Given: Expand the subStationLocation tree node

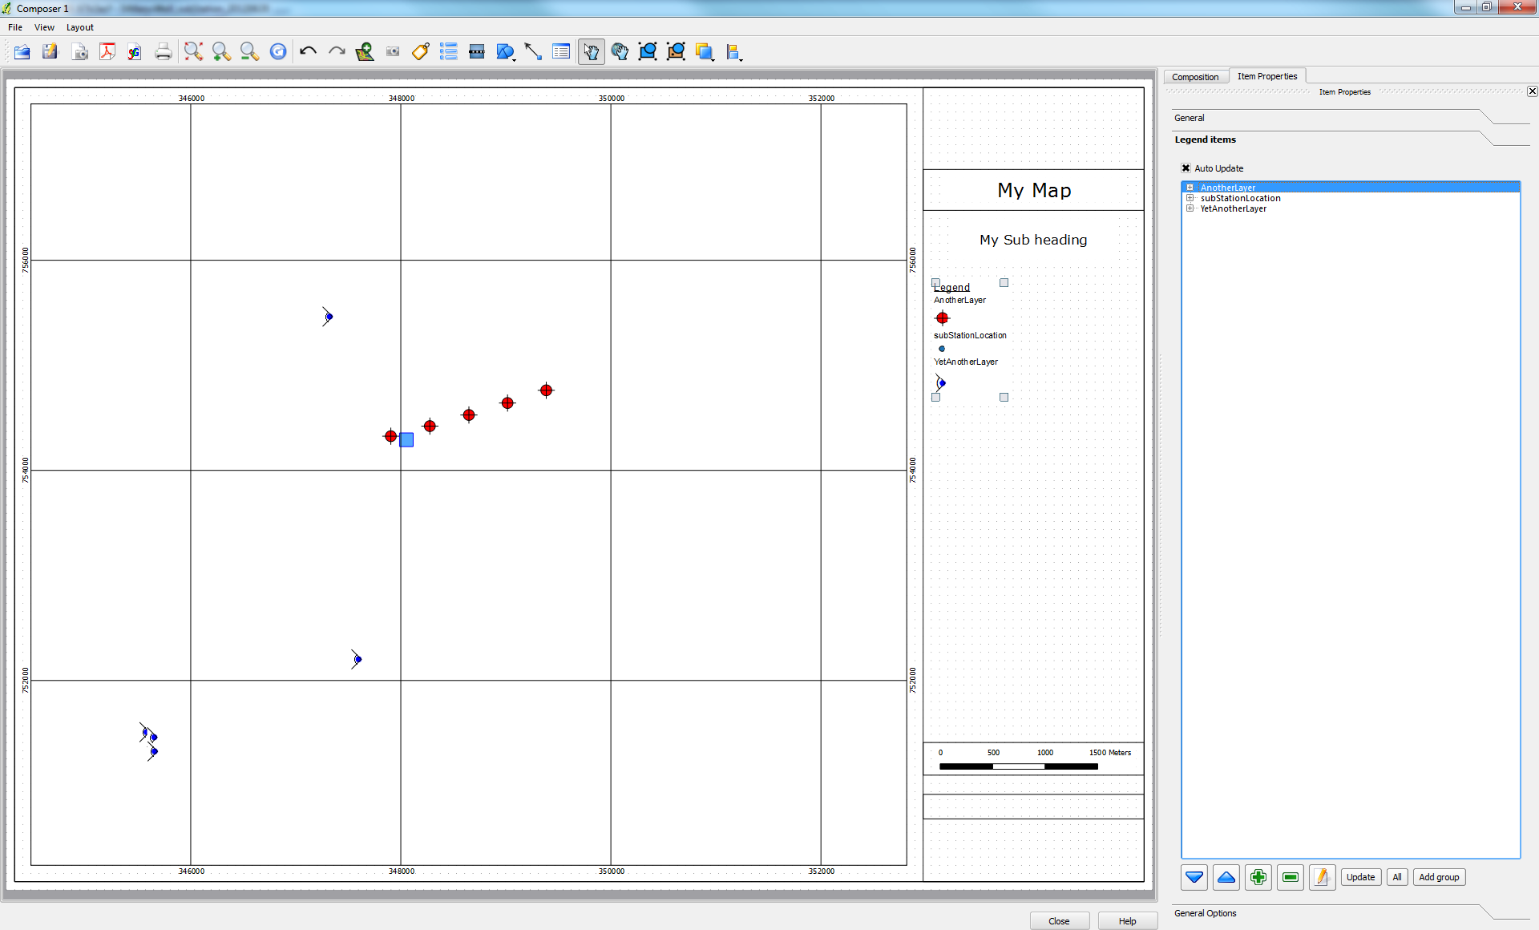Looking at the screenshot, I should (1190, 198).
